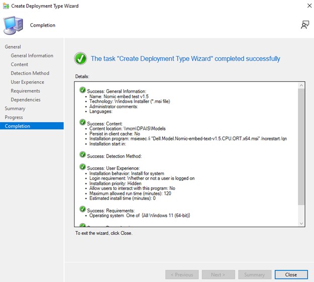Click the Persist in client cache: No line
The width and height of the screenshot is (314, 282).
click(x=115, y=133)
